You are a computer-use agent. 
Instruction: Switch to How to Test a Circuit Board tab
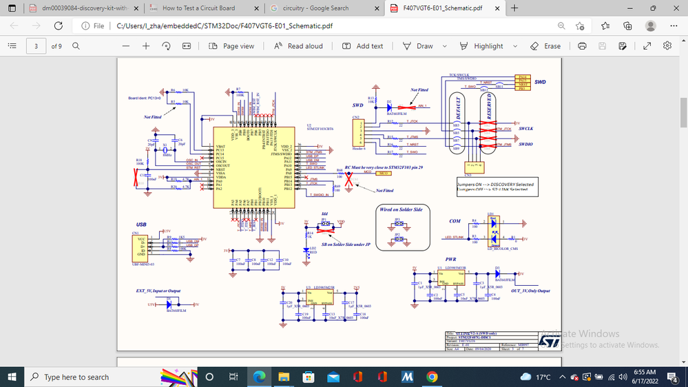pyautogui.click(x=204, y=8)
